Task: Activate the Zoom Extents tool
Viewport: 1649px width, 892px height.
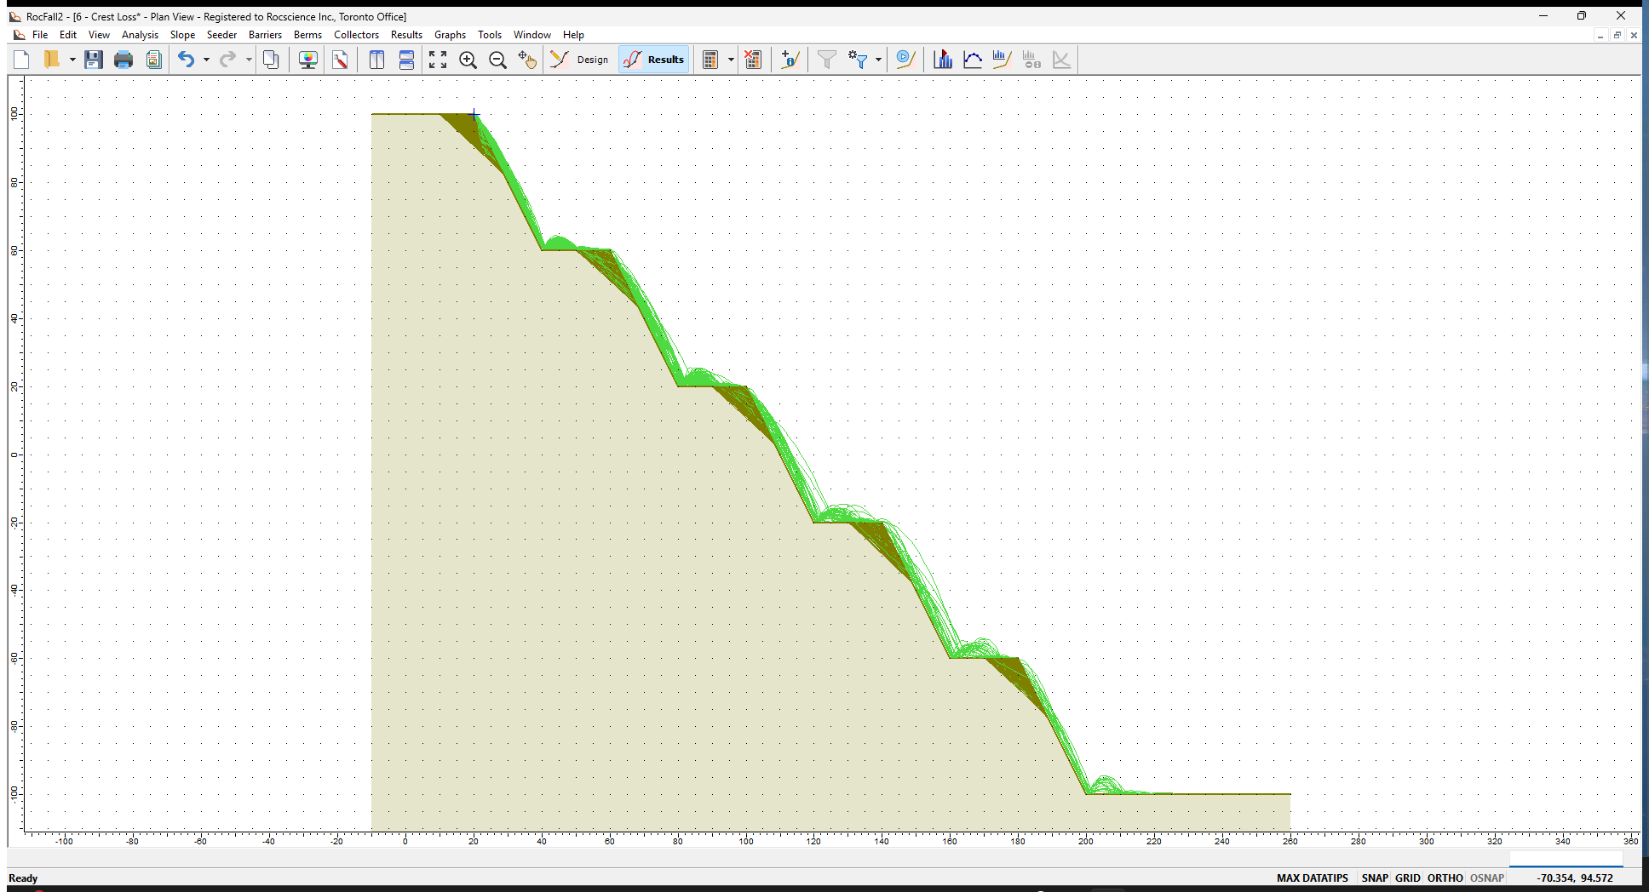Action: tap(438, 60)
